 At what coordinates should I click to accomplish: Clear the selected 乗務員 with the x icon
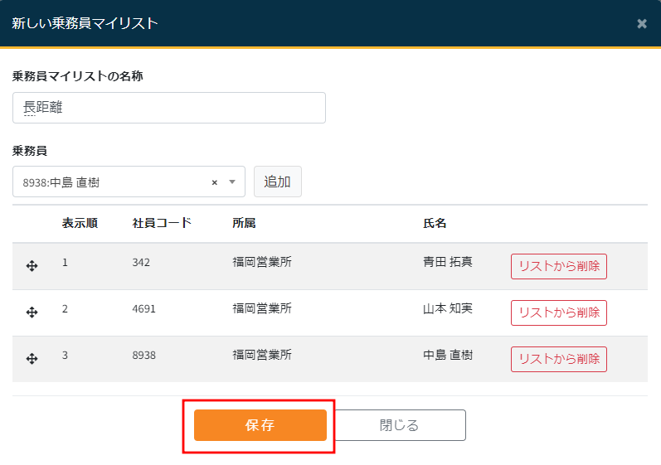[214, 182]
